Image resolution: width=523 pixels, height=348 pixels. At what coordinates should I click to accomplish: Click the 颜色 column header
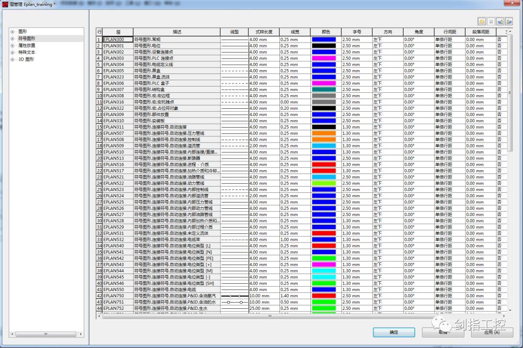coord(326,32)
